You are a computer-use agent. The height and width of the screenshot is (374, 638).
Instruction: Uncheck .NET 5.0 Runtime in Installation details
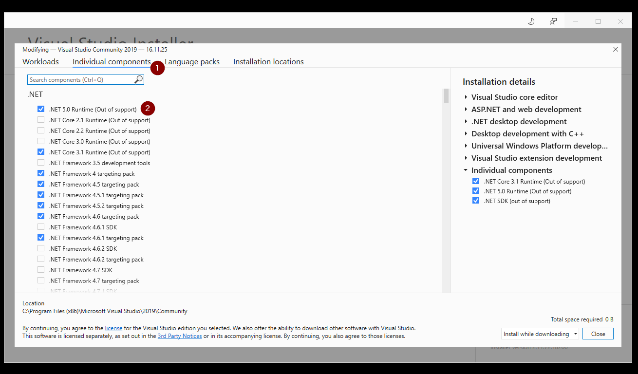tap(476, 191)
